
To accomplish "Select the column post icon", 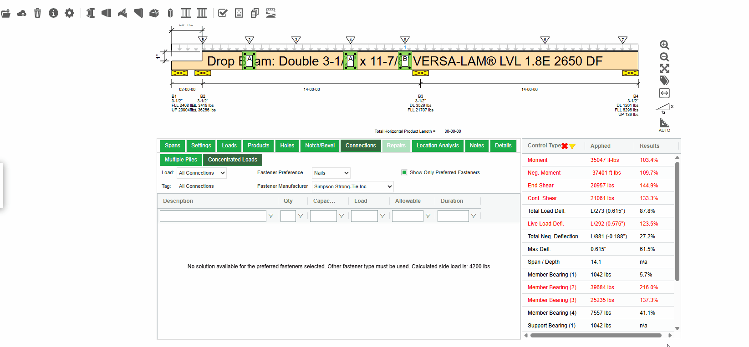I will (x=170, y=13).
